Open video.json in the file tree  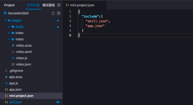tap(22, 64)
